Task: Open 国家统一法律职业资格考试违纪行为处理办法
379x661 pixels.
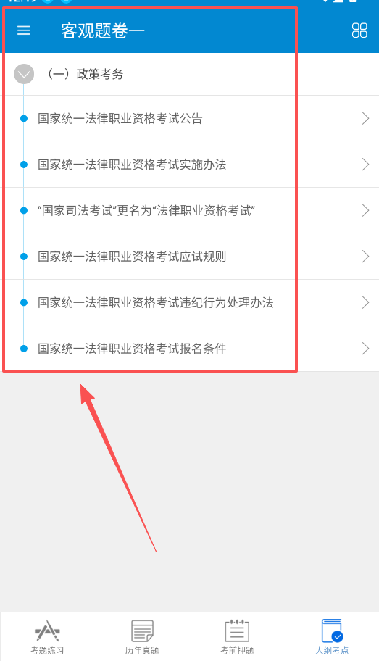Action: tap(156, 302)
